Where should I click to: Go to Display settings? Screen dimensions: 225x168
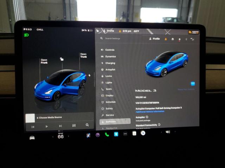[108, 96]
